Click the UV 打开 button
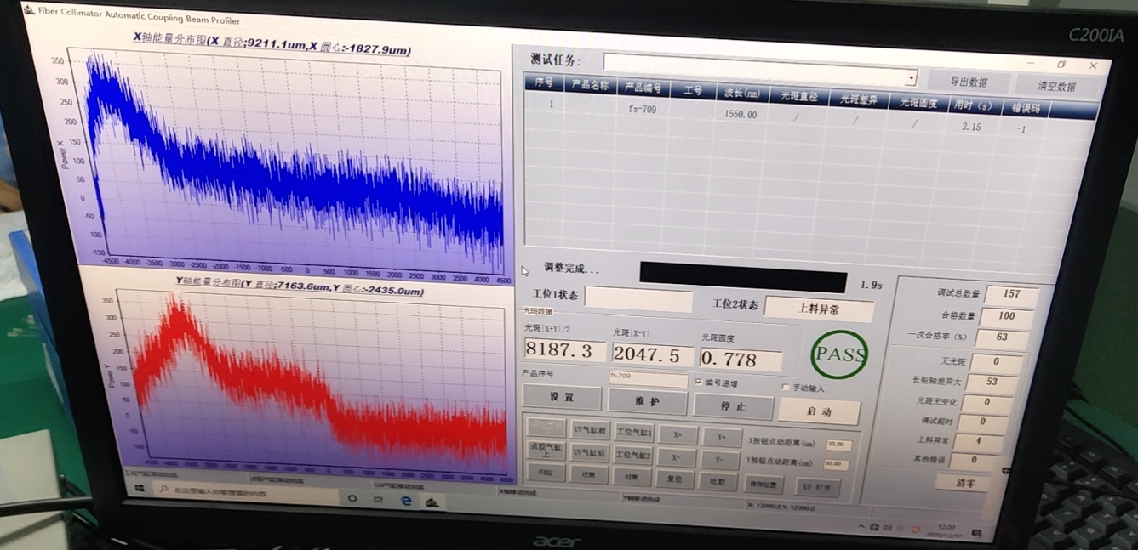The image size is (1138, 550). click(x=817, y=487)
